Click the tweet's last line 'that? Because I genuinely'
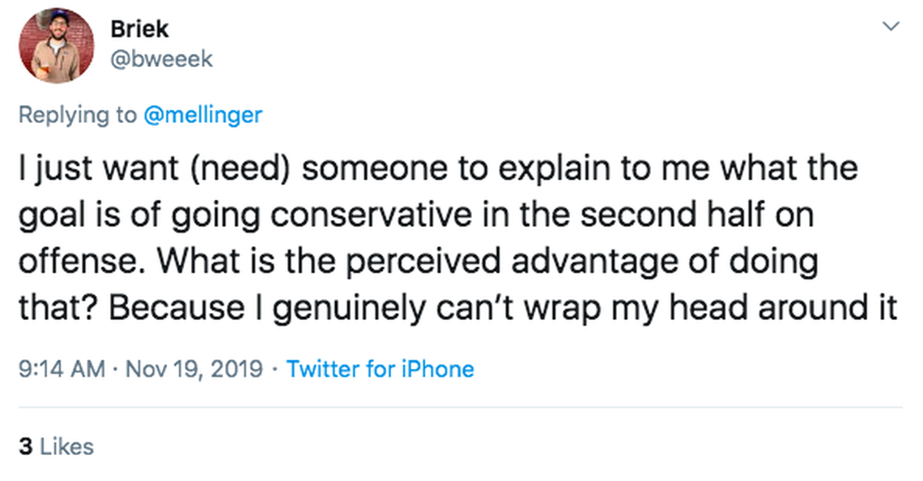Viewport: 923px width, 481px height. (x=458, y=309)
